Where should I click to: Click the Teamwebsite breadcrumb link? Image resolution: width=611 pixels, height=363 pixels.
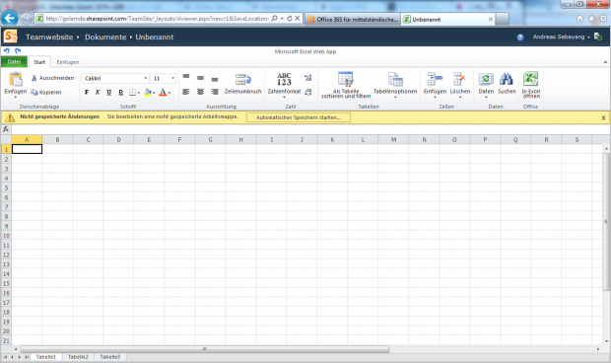(49, 37)
